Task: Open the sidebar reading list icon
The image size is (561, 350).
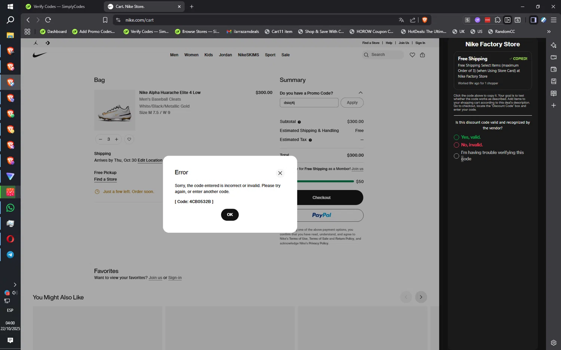Action: tap(554, 93)
